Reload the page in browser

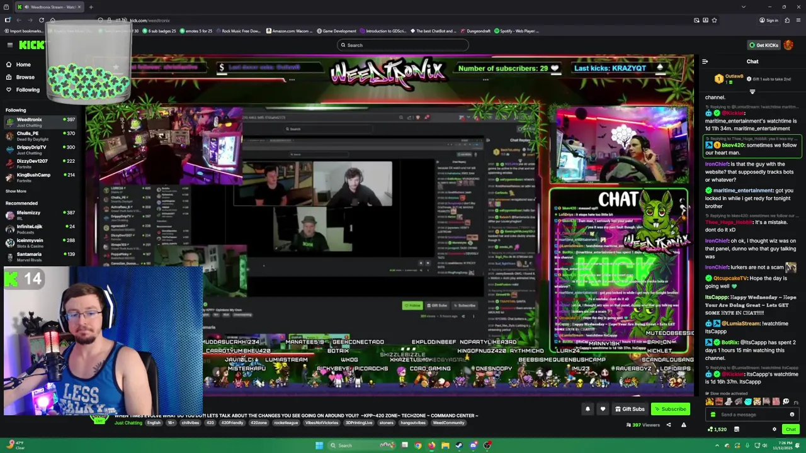coord(42,20)
